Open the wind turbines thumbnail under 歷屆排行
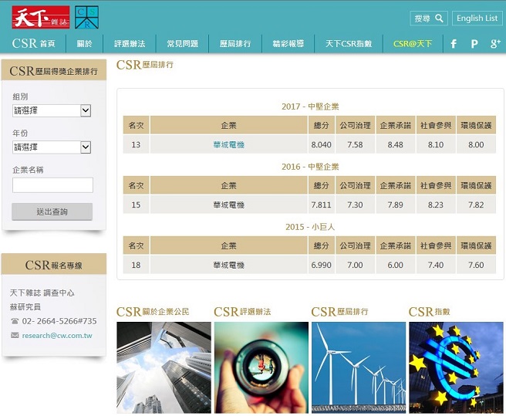506x416 pixels. pyautogui.click(x=359, y=367)
